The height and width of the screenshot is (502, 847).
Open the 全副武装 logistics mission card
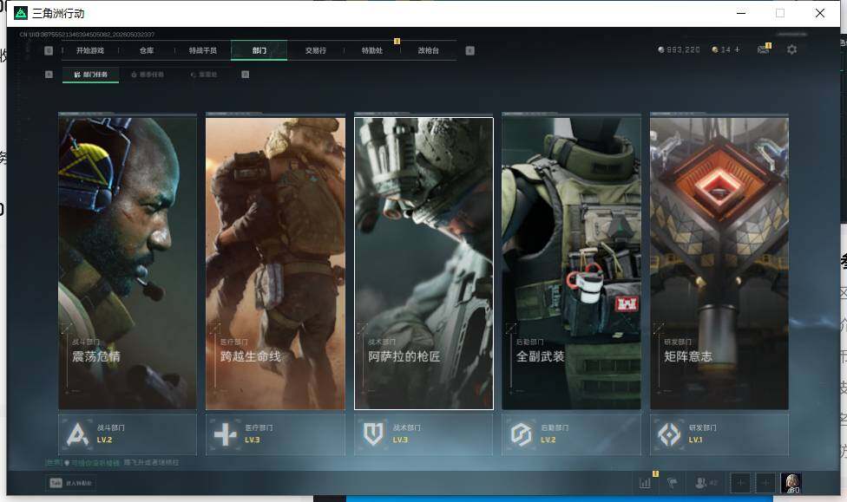pyautogui.click(x=572, y=263)
